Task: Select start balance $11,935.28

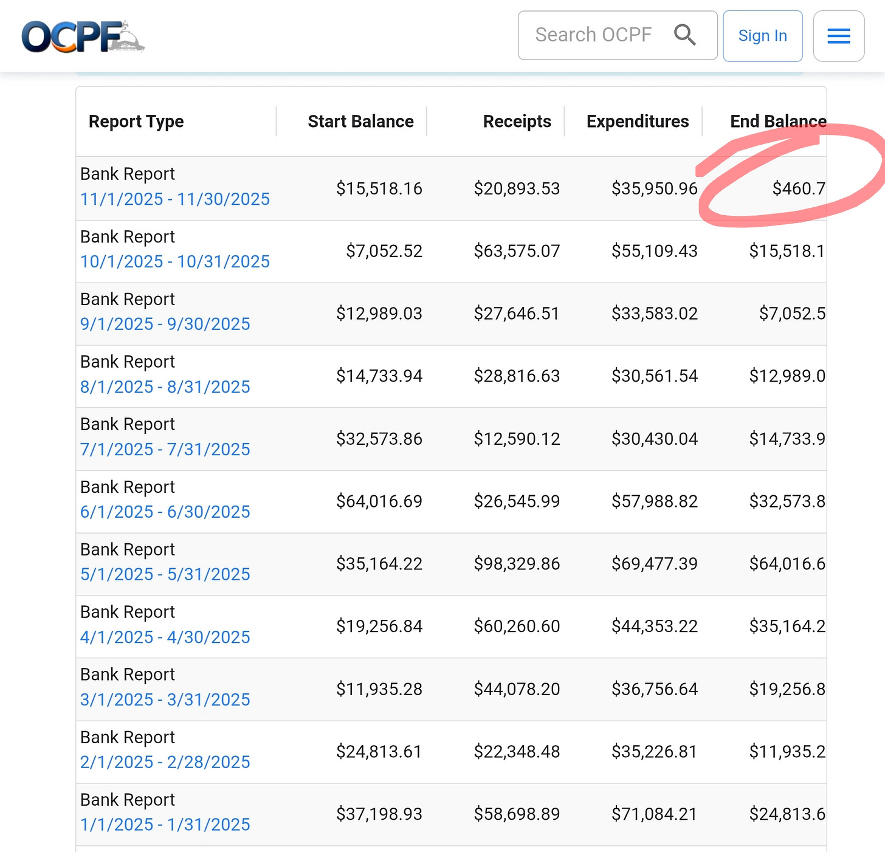Action: pyautogui.click(x=379, y=689)
